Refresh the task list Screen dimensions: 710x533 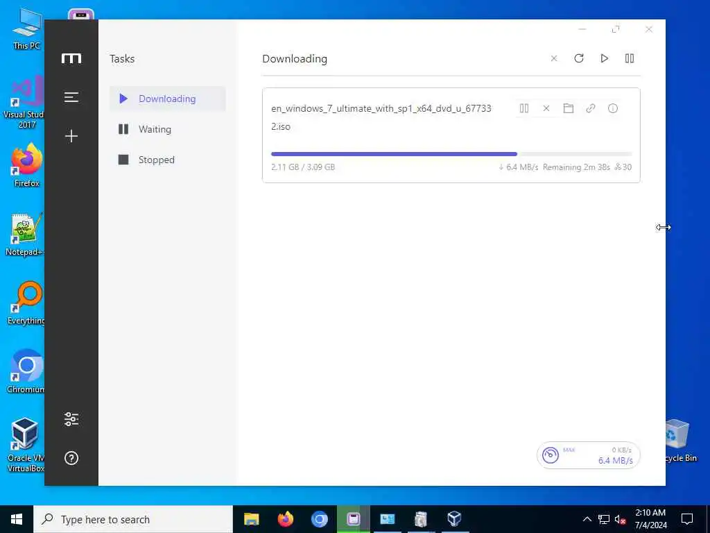point(579,58)
